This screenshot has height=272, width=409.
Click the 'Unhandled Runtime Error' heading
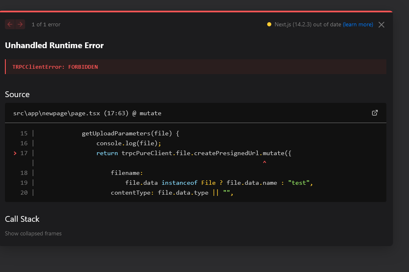[x=54, y=45]
